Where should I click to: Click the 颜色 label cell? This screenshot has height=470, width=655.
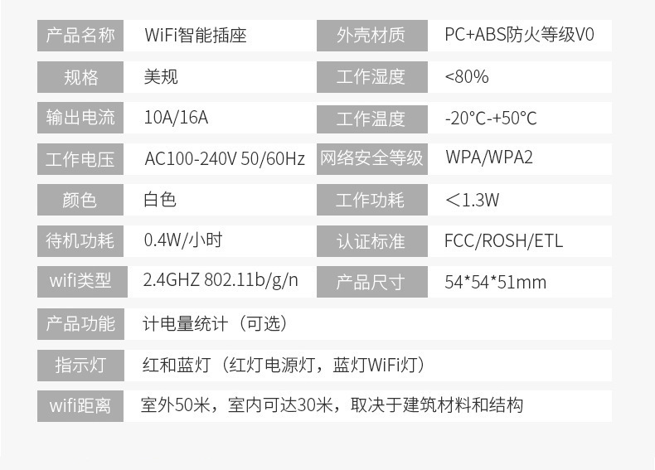80,200
